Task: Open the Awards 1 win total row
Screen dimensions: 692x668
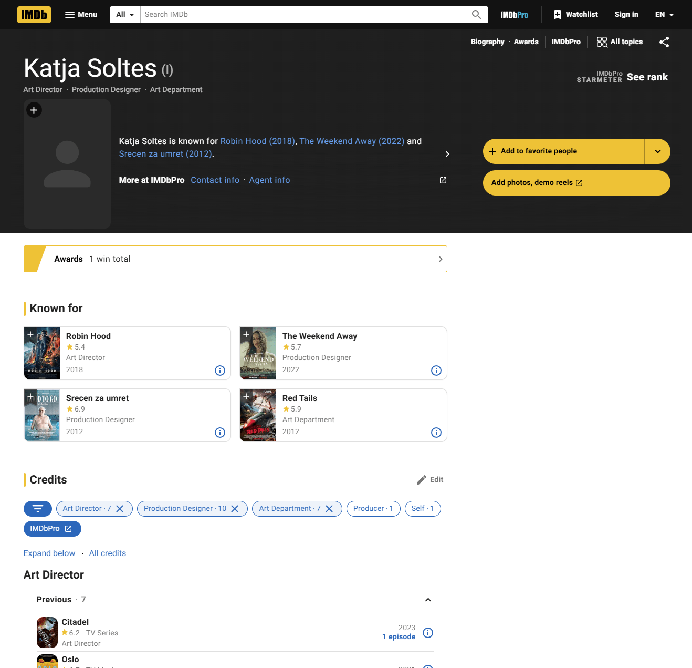Action: [235, 259]
